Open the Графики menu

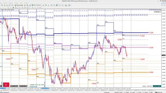tap(11, 3)
